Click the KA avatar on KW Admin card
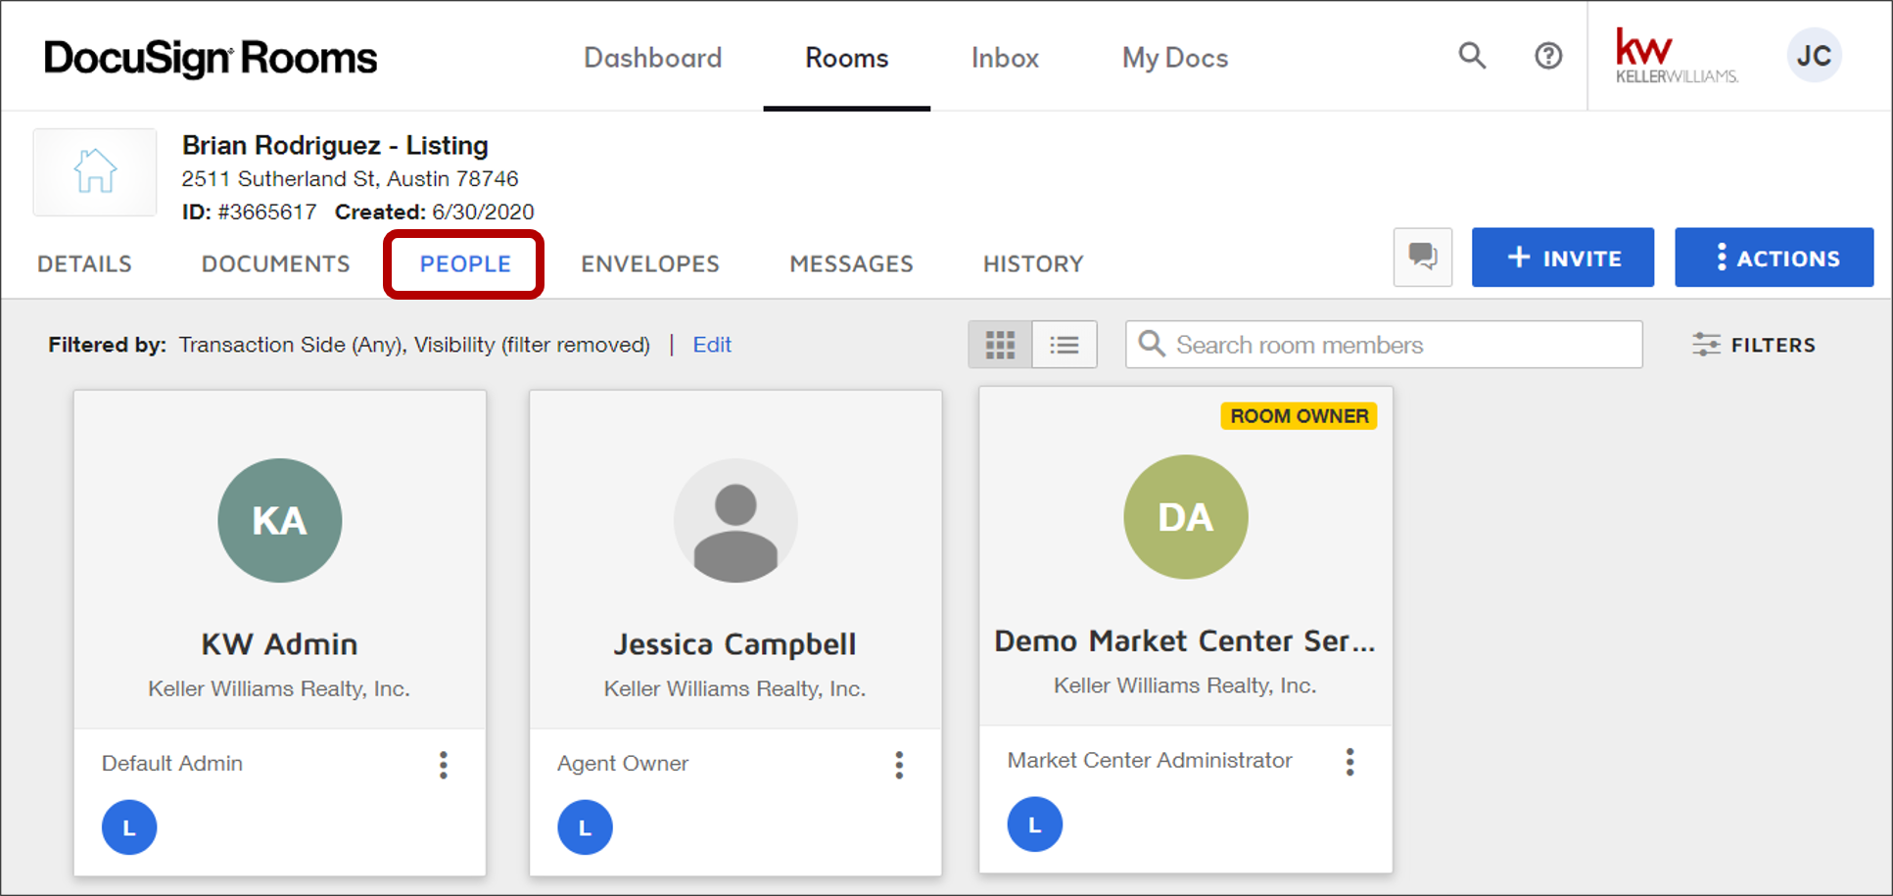Screen dimensions: 1893x896 click(280, 520)
